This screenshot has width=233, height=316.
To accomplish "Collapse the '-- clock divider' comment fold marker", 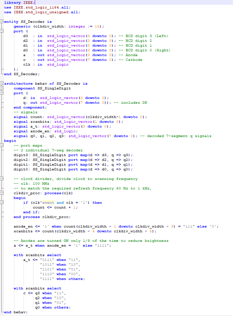I will (1, 179).
